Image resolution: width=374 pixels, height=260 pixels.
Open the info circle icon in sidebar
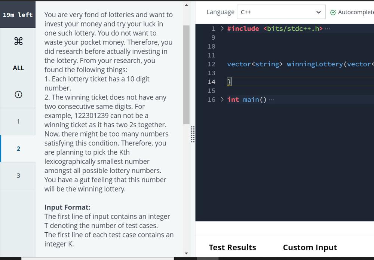18,94
